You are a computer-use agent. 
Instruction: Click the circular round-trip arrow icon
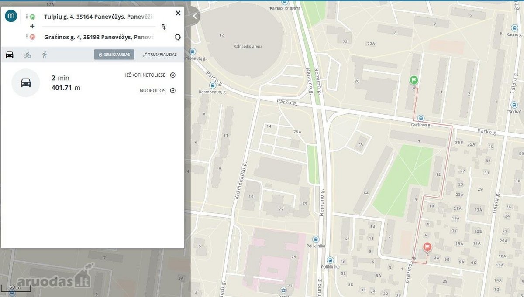click(178, 37)
